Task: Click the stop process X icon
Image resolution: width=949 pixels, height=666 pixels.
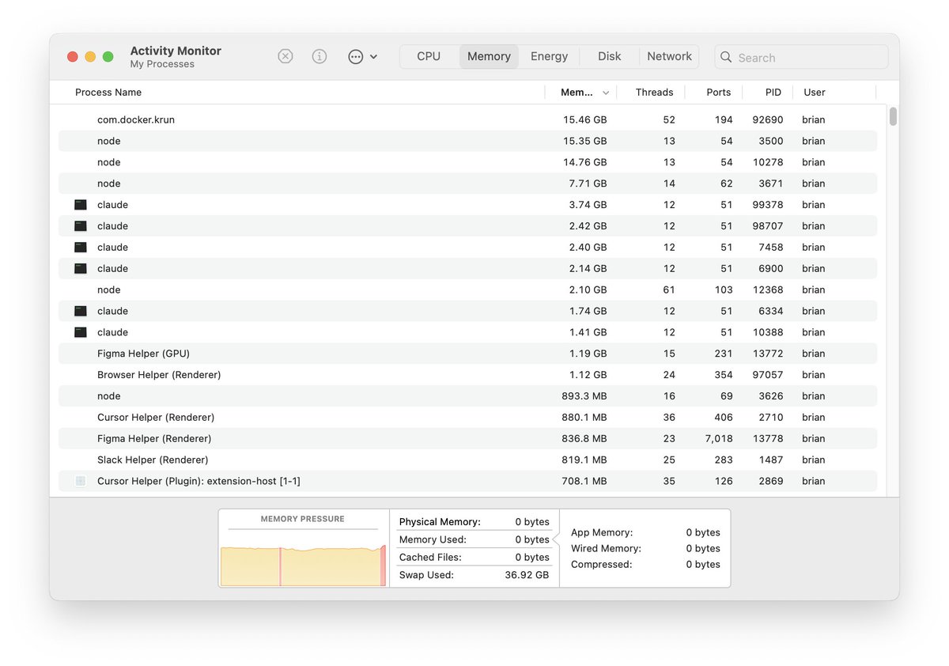Action: tap(285, 56)
